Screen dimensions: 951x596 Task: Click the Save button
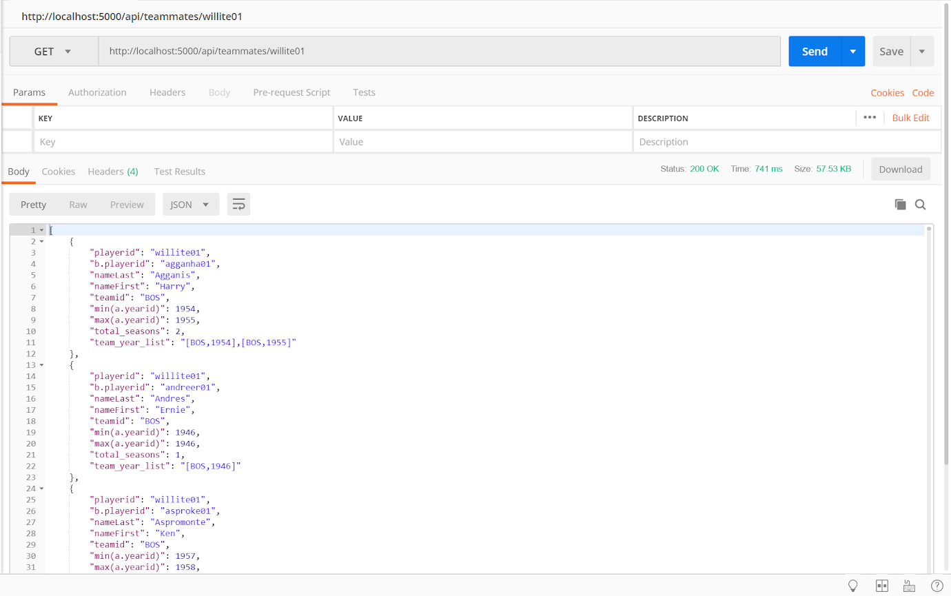(891, 52)
